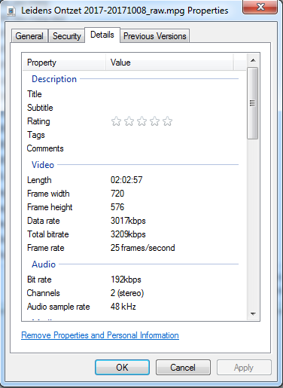Set rating to one star
The image size is (283, 388).
coord(116,121)
